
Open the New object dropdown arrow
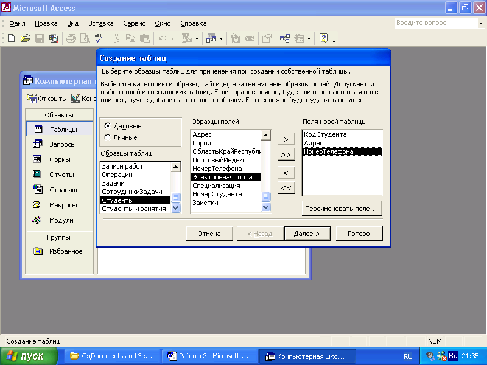coord(309,39)
